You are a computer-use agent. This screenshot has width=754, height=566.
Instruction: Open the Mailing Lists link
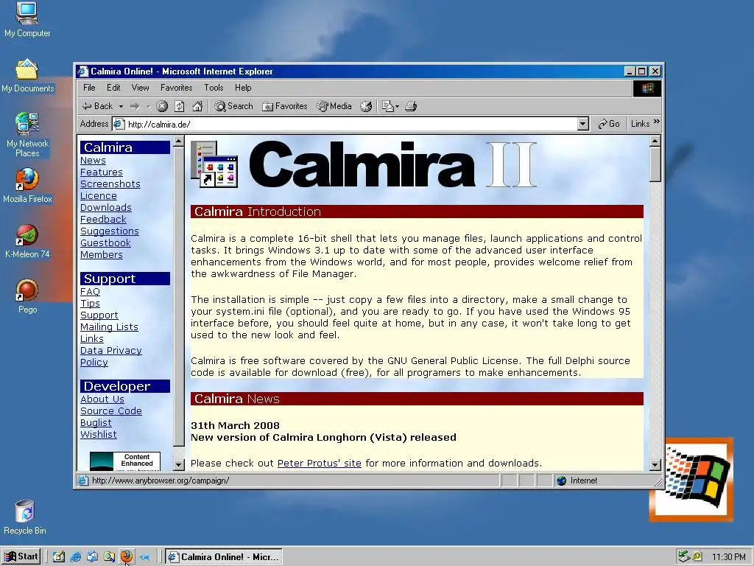[109, 327]
